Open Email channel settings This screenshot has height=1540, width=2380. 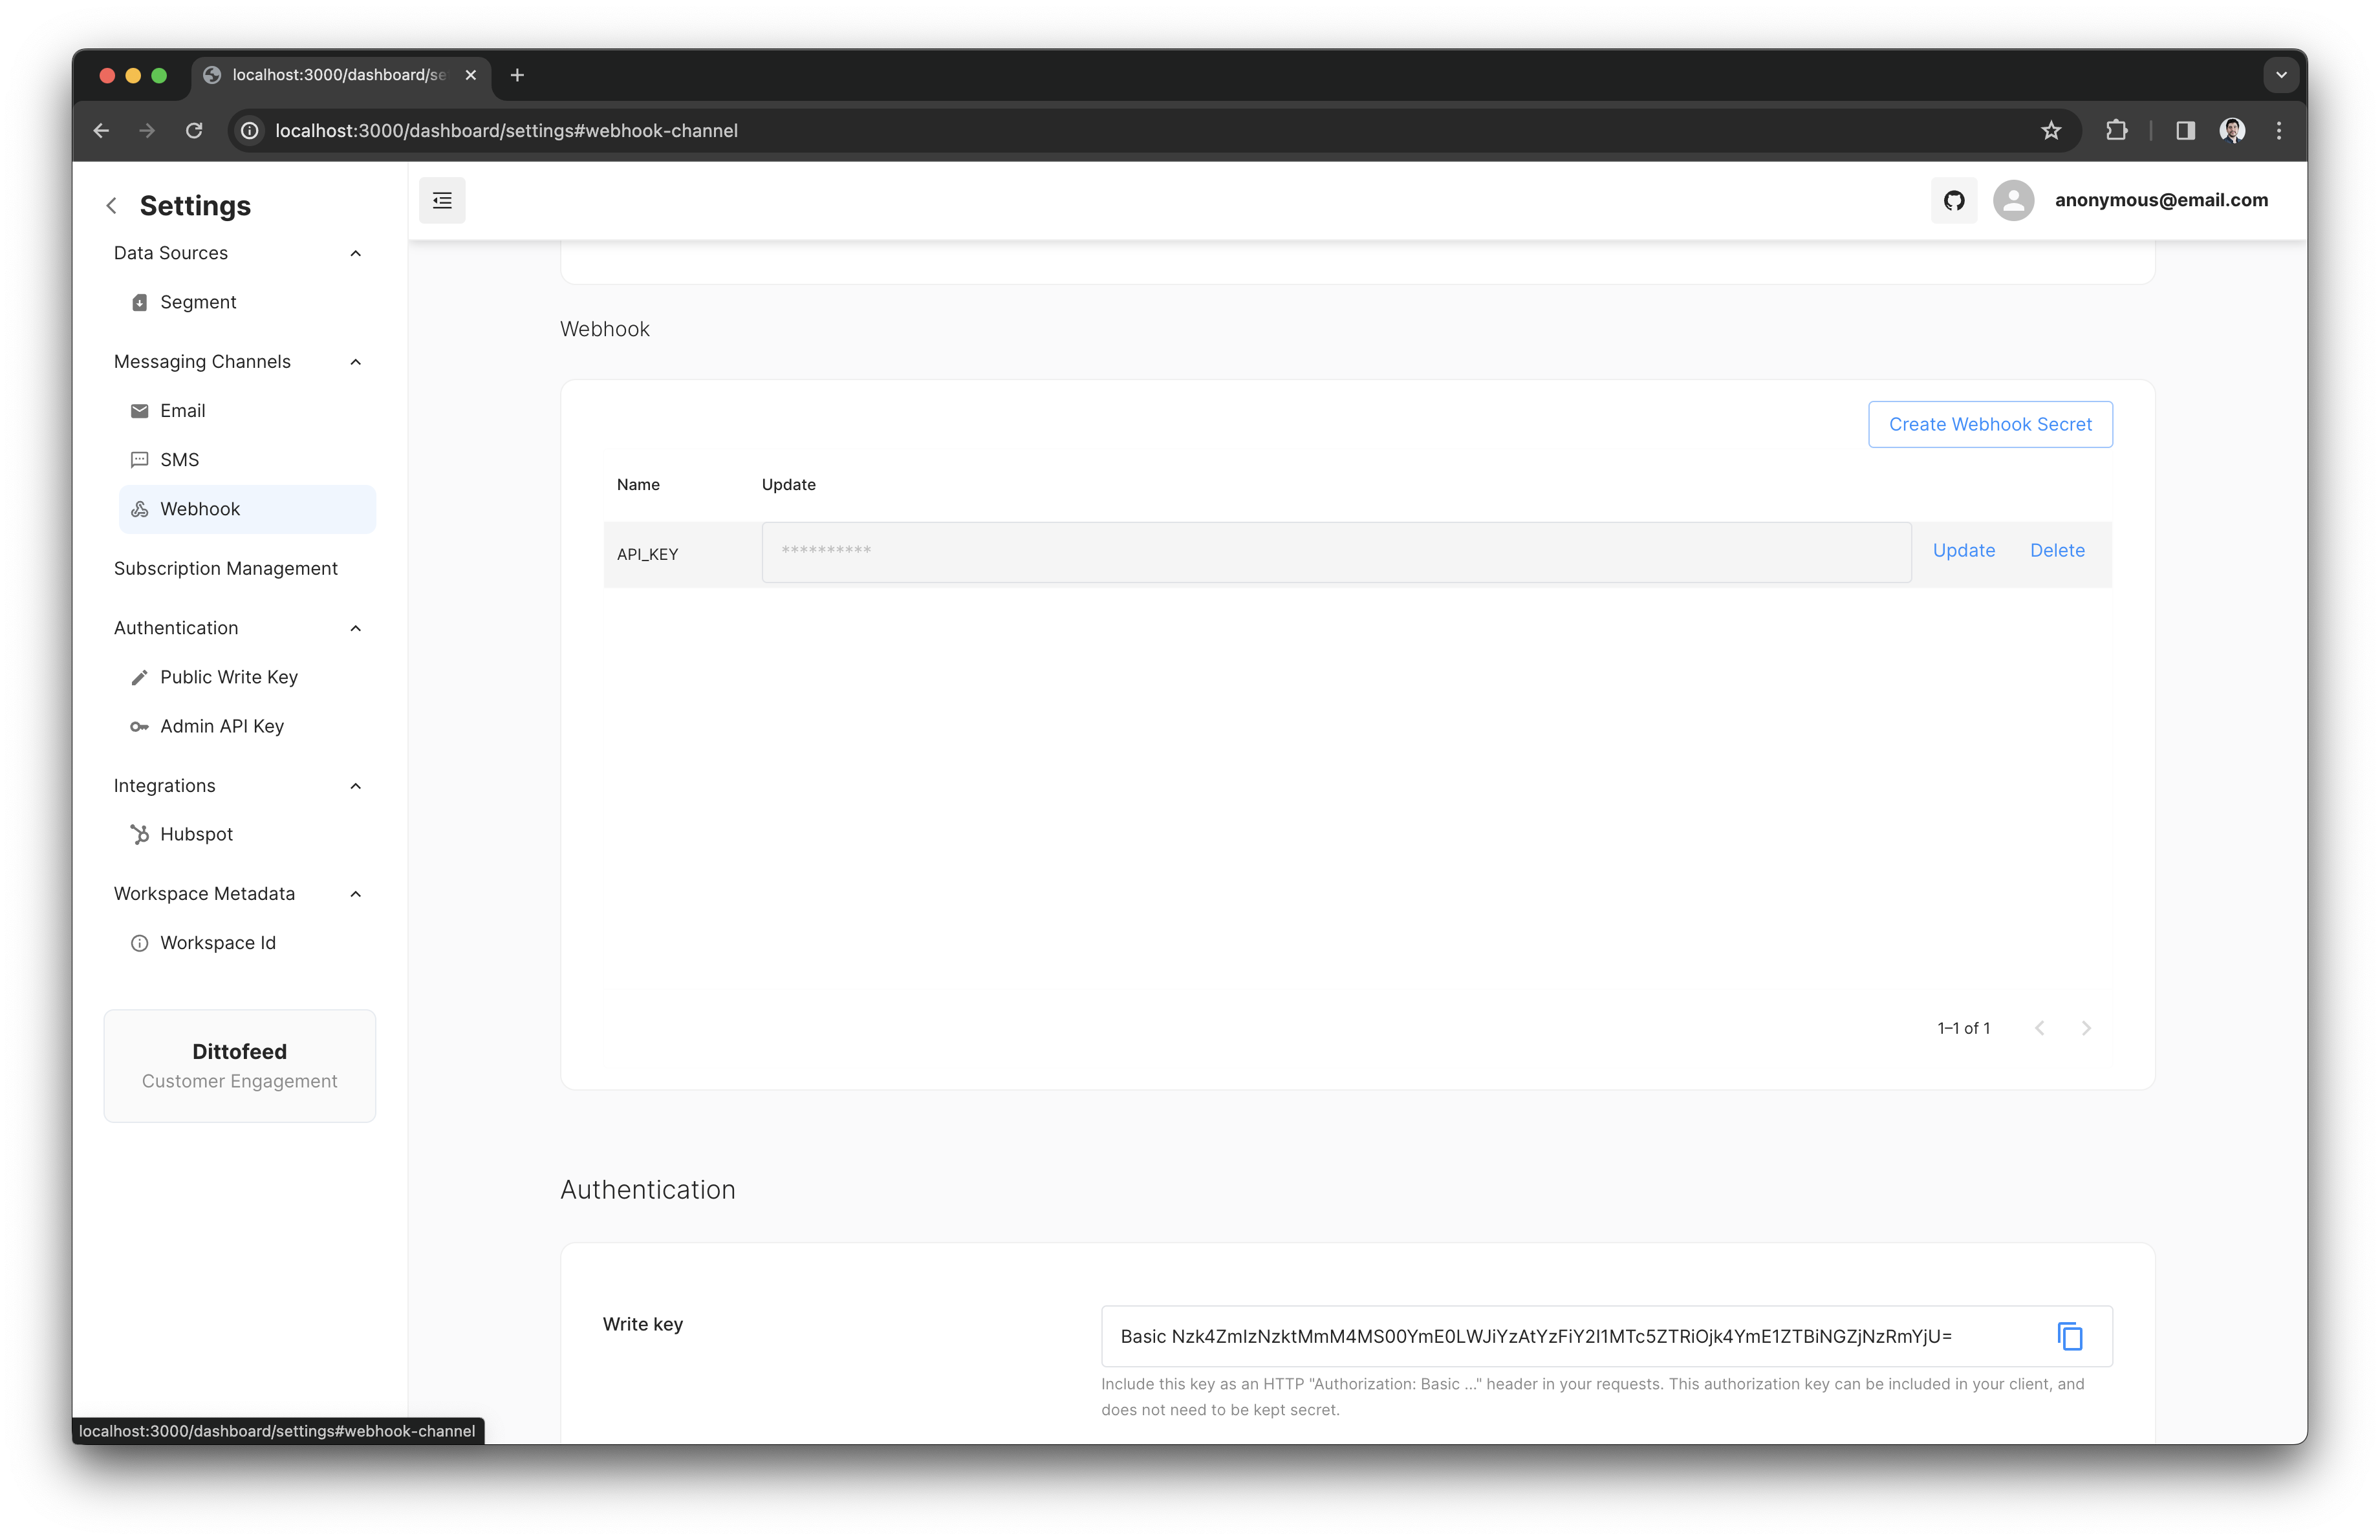tap(182, 411)
